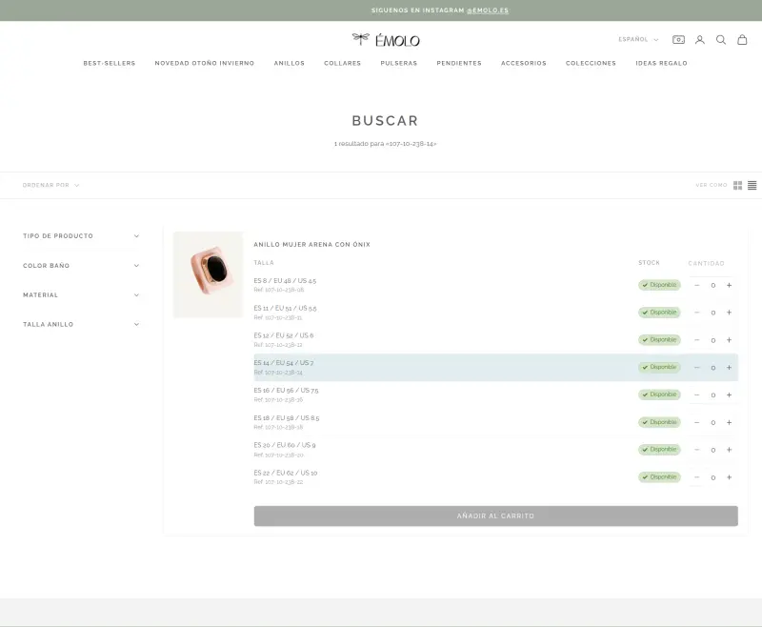Increase quantity for ES 14 / EU 54 size
Viewport: 762px width, 627px height.
pos(729,368)
